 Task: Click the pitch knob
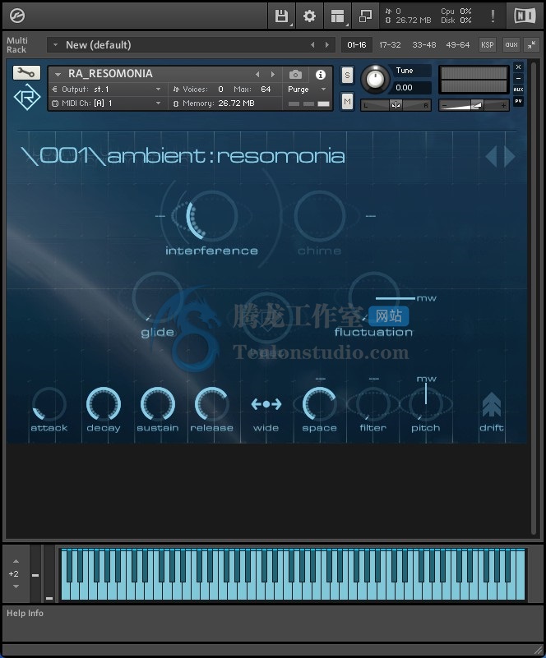click(425, 403)
